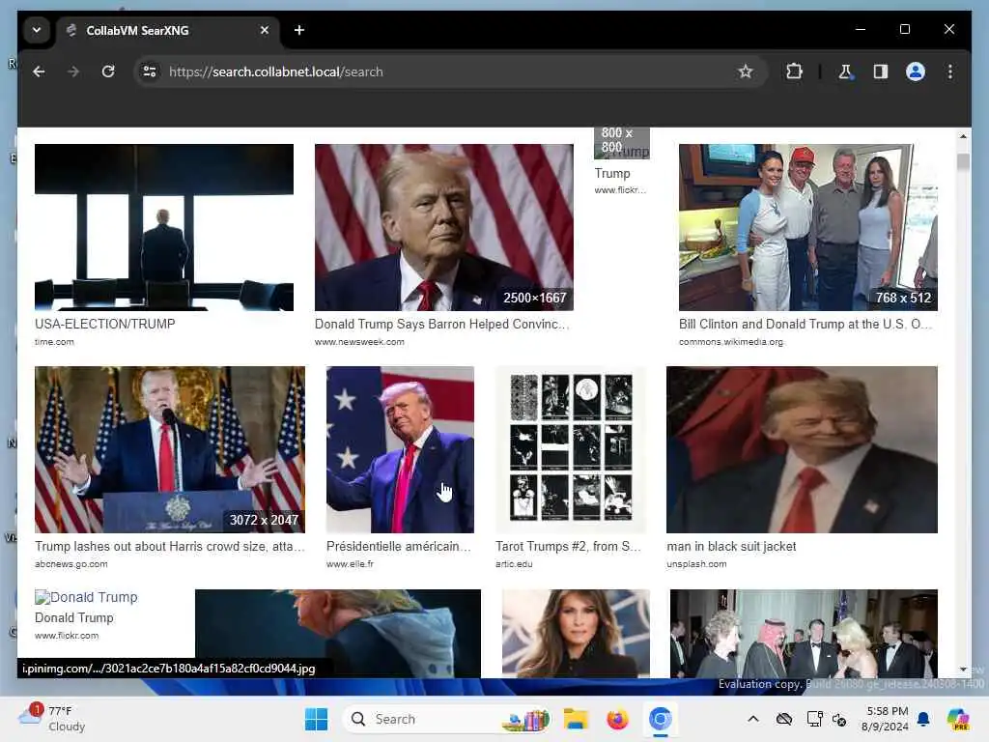Open the weather widget showing 77°F Cloudy
The image size is (989, 742).
click(52, 718)
